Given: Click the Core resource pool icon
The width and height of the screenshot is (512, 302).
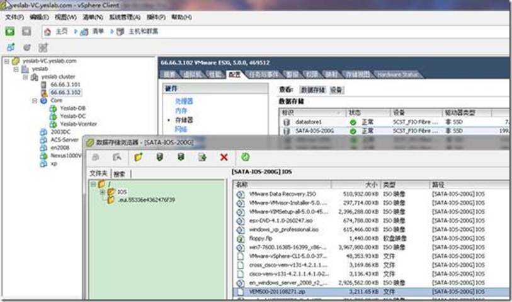Looking at the screenshot, I should pos(43,100).
